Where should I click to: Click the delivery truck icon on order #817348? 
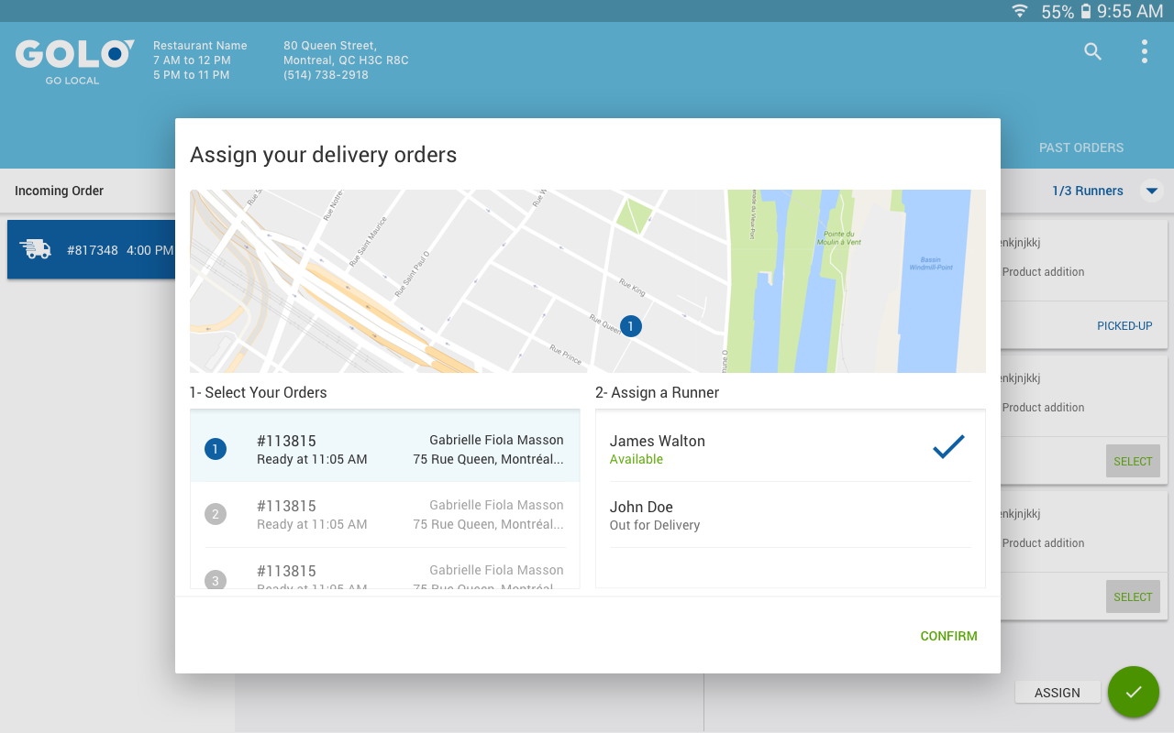point(35,249)
